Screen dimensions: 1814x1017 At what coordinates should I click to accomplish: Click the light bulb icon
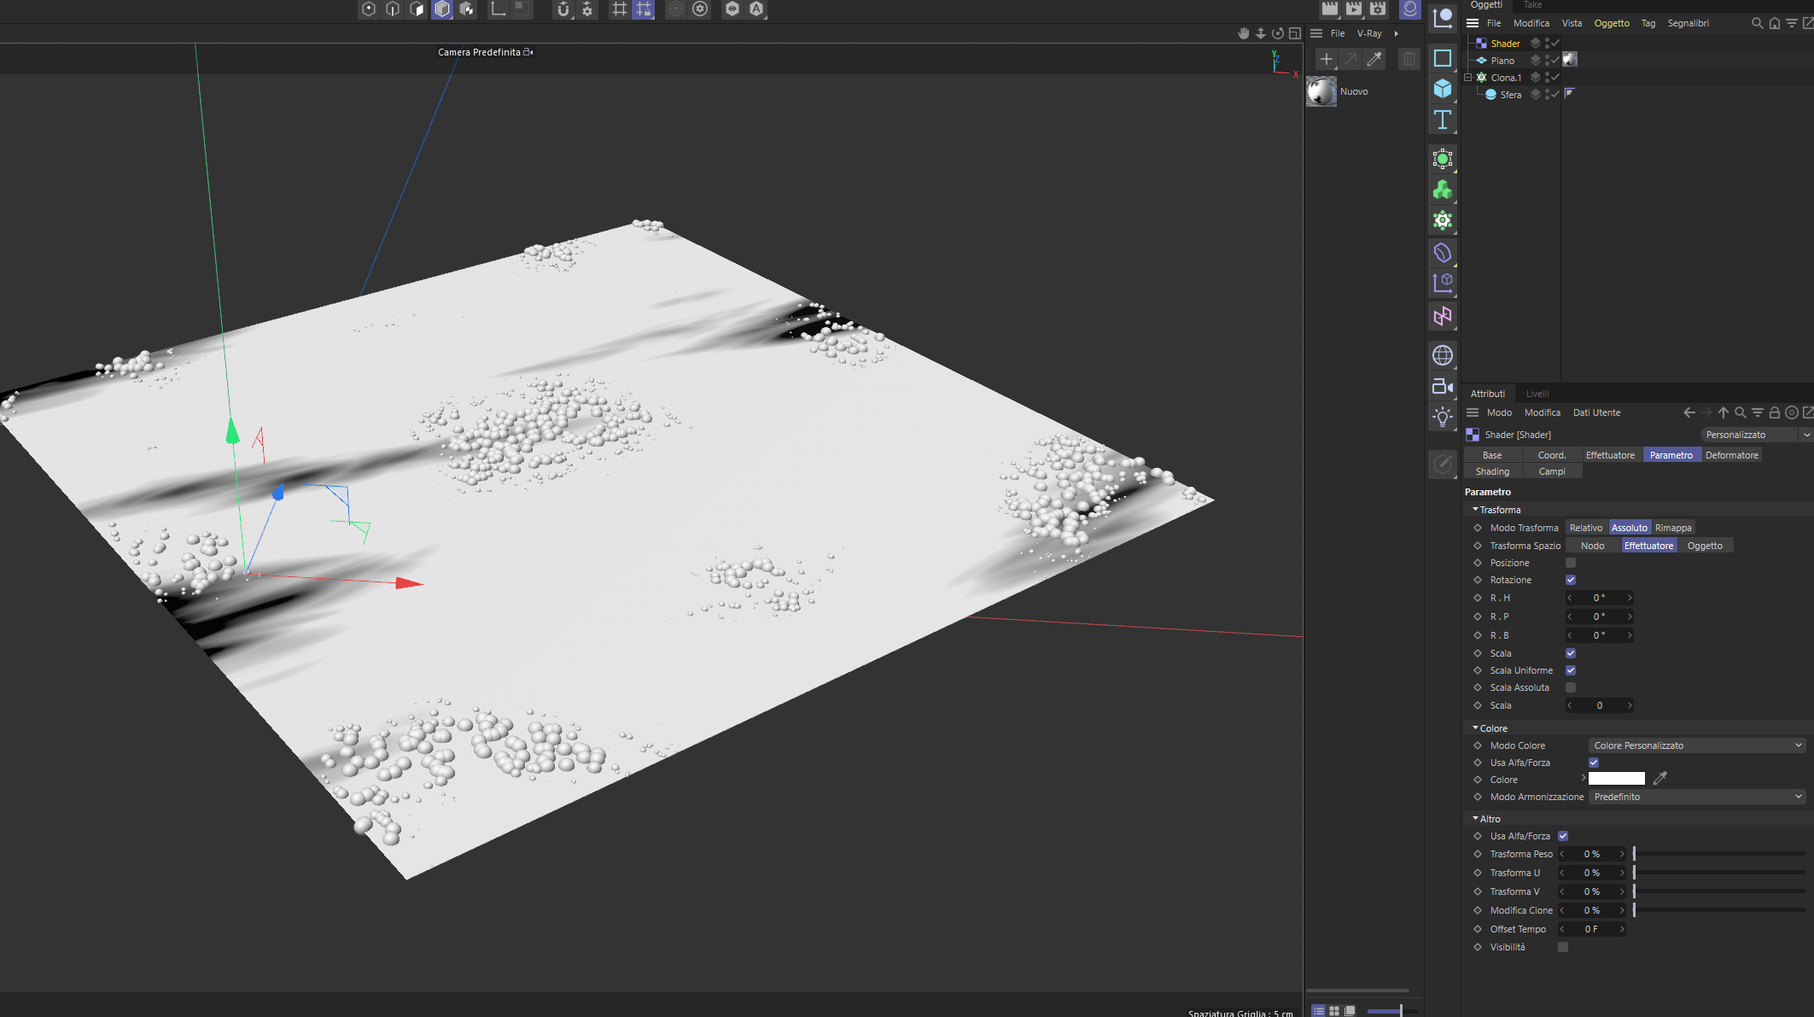coord(1442,417)
